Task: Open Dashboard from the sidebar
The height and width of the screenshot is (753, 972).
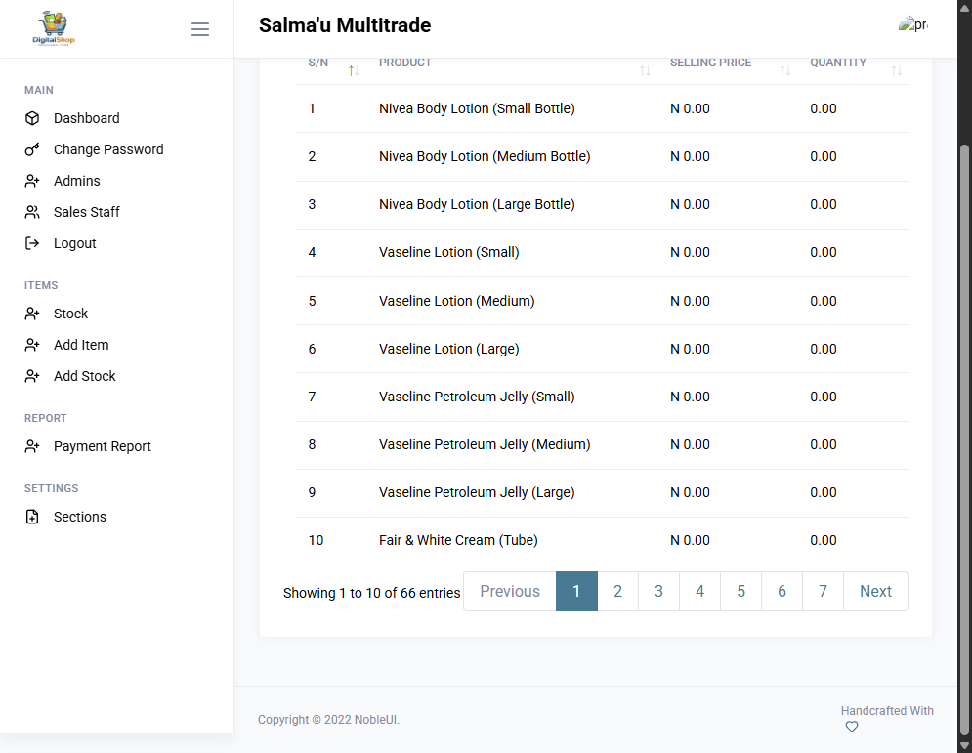Action: (87, 118)
